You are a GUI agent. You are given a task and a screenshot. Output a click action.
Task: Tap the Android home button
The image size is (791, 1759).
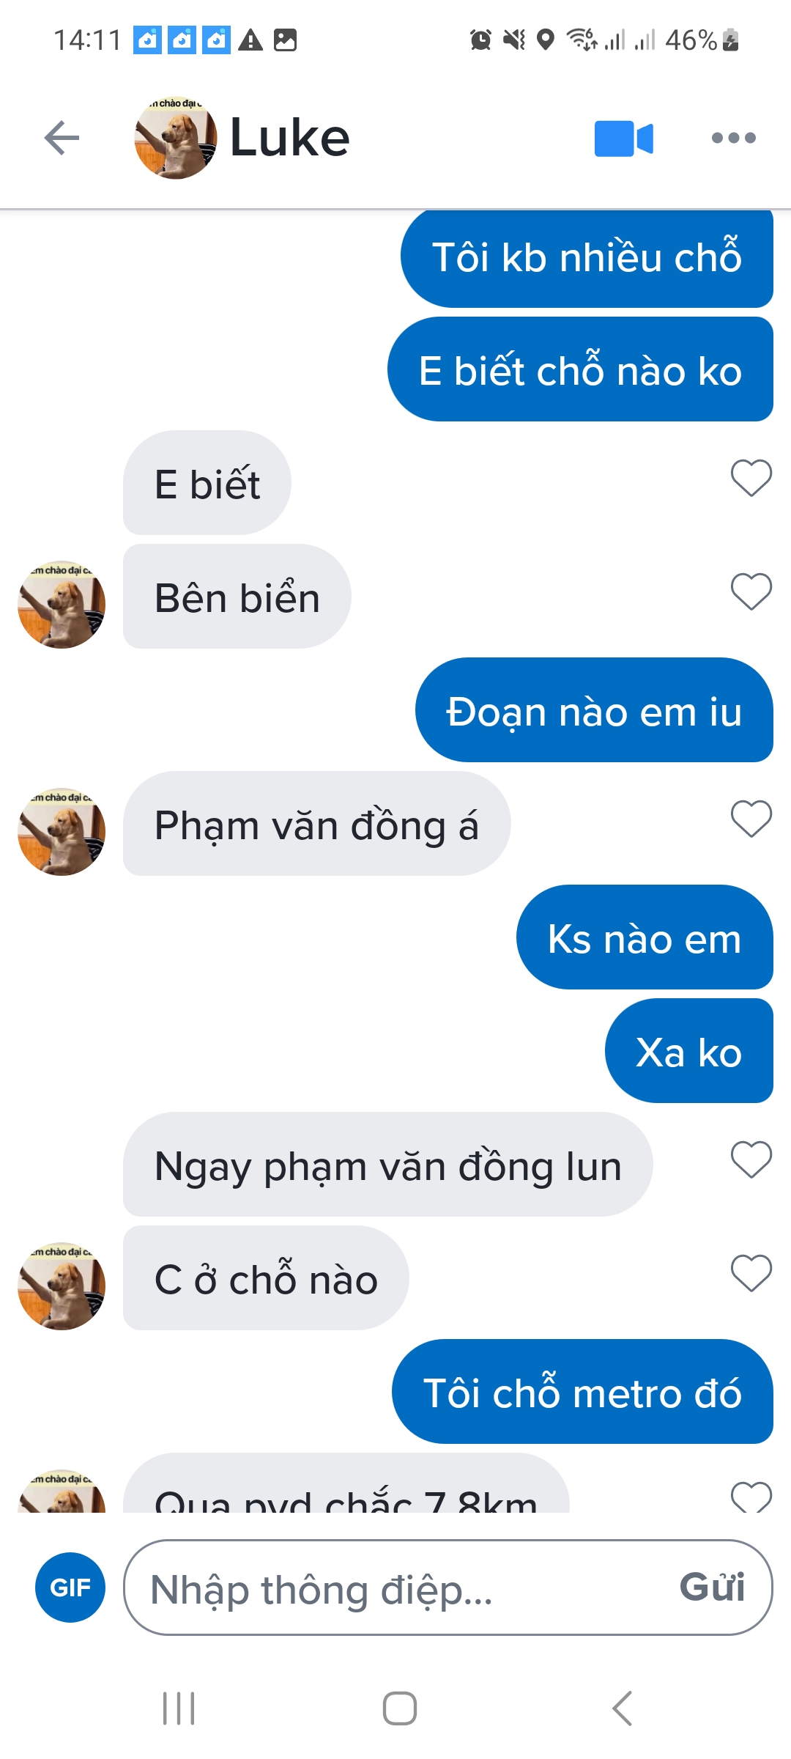[x=400, y=1708]
